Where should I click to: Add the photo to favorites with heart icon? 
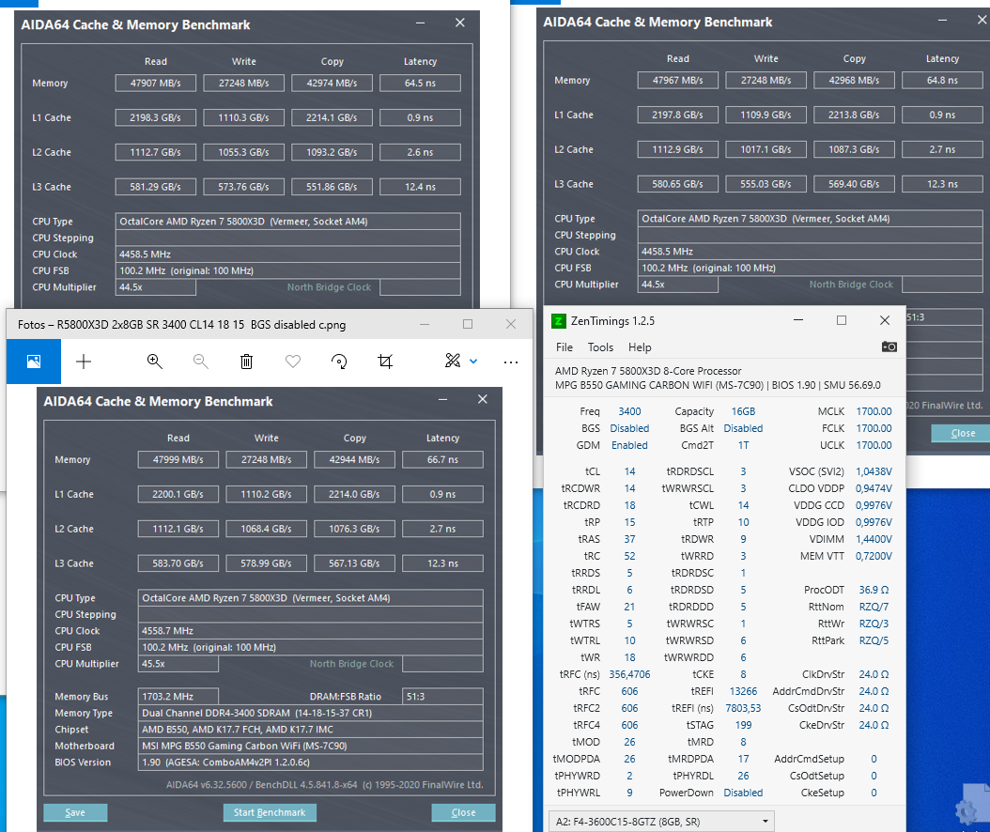(x=292, y=362)
